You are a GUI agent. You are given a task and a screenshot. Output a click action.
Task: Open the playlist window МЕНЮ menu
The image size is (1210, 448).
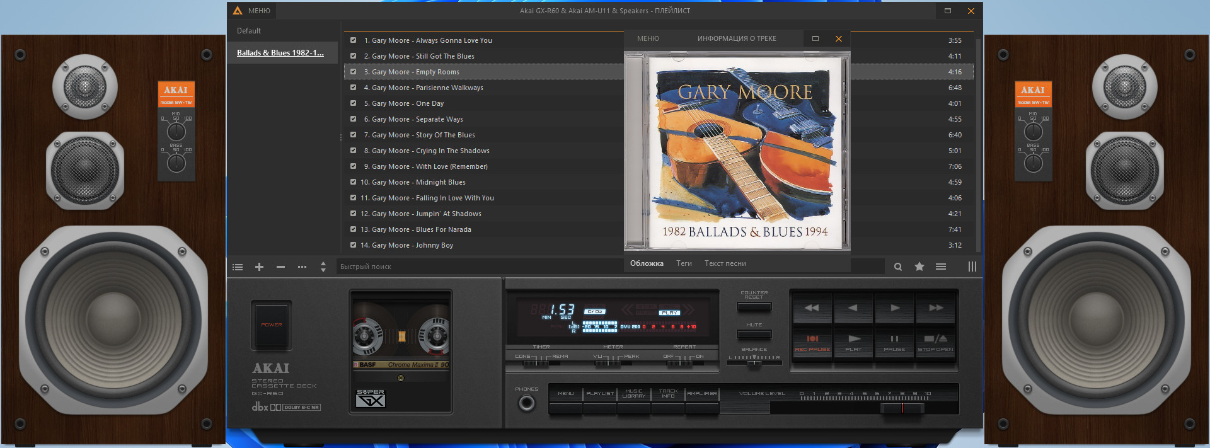pyautogui.click(x=259, y=11)
